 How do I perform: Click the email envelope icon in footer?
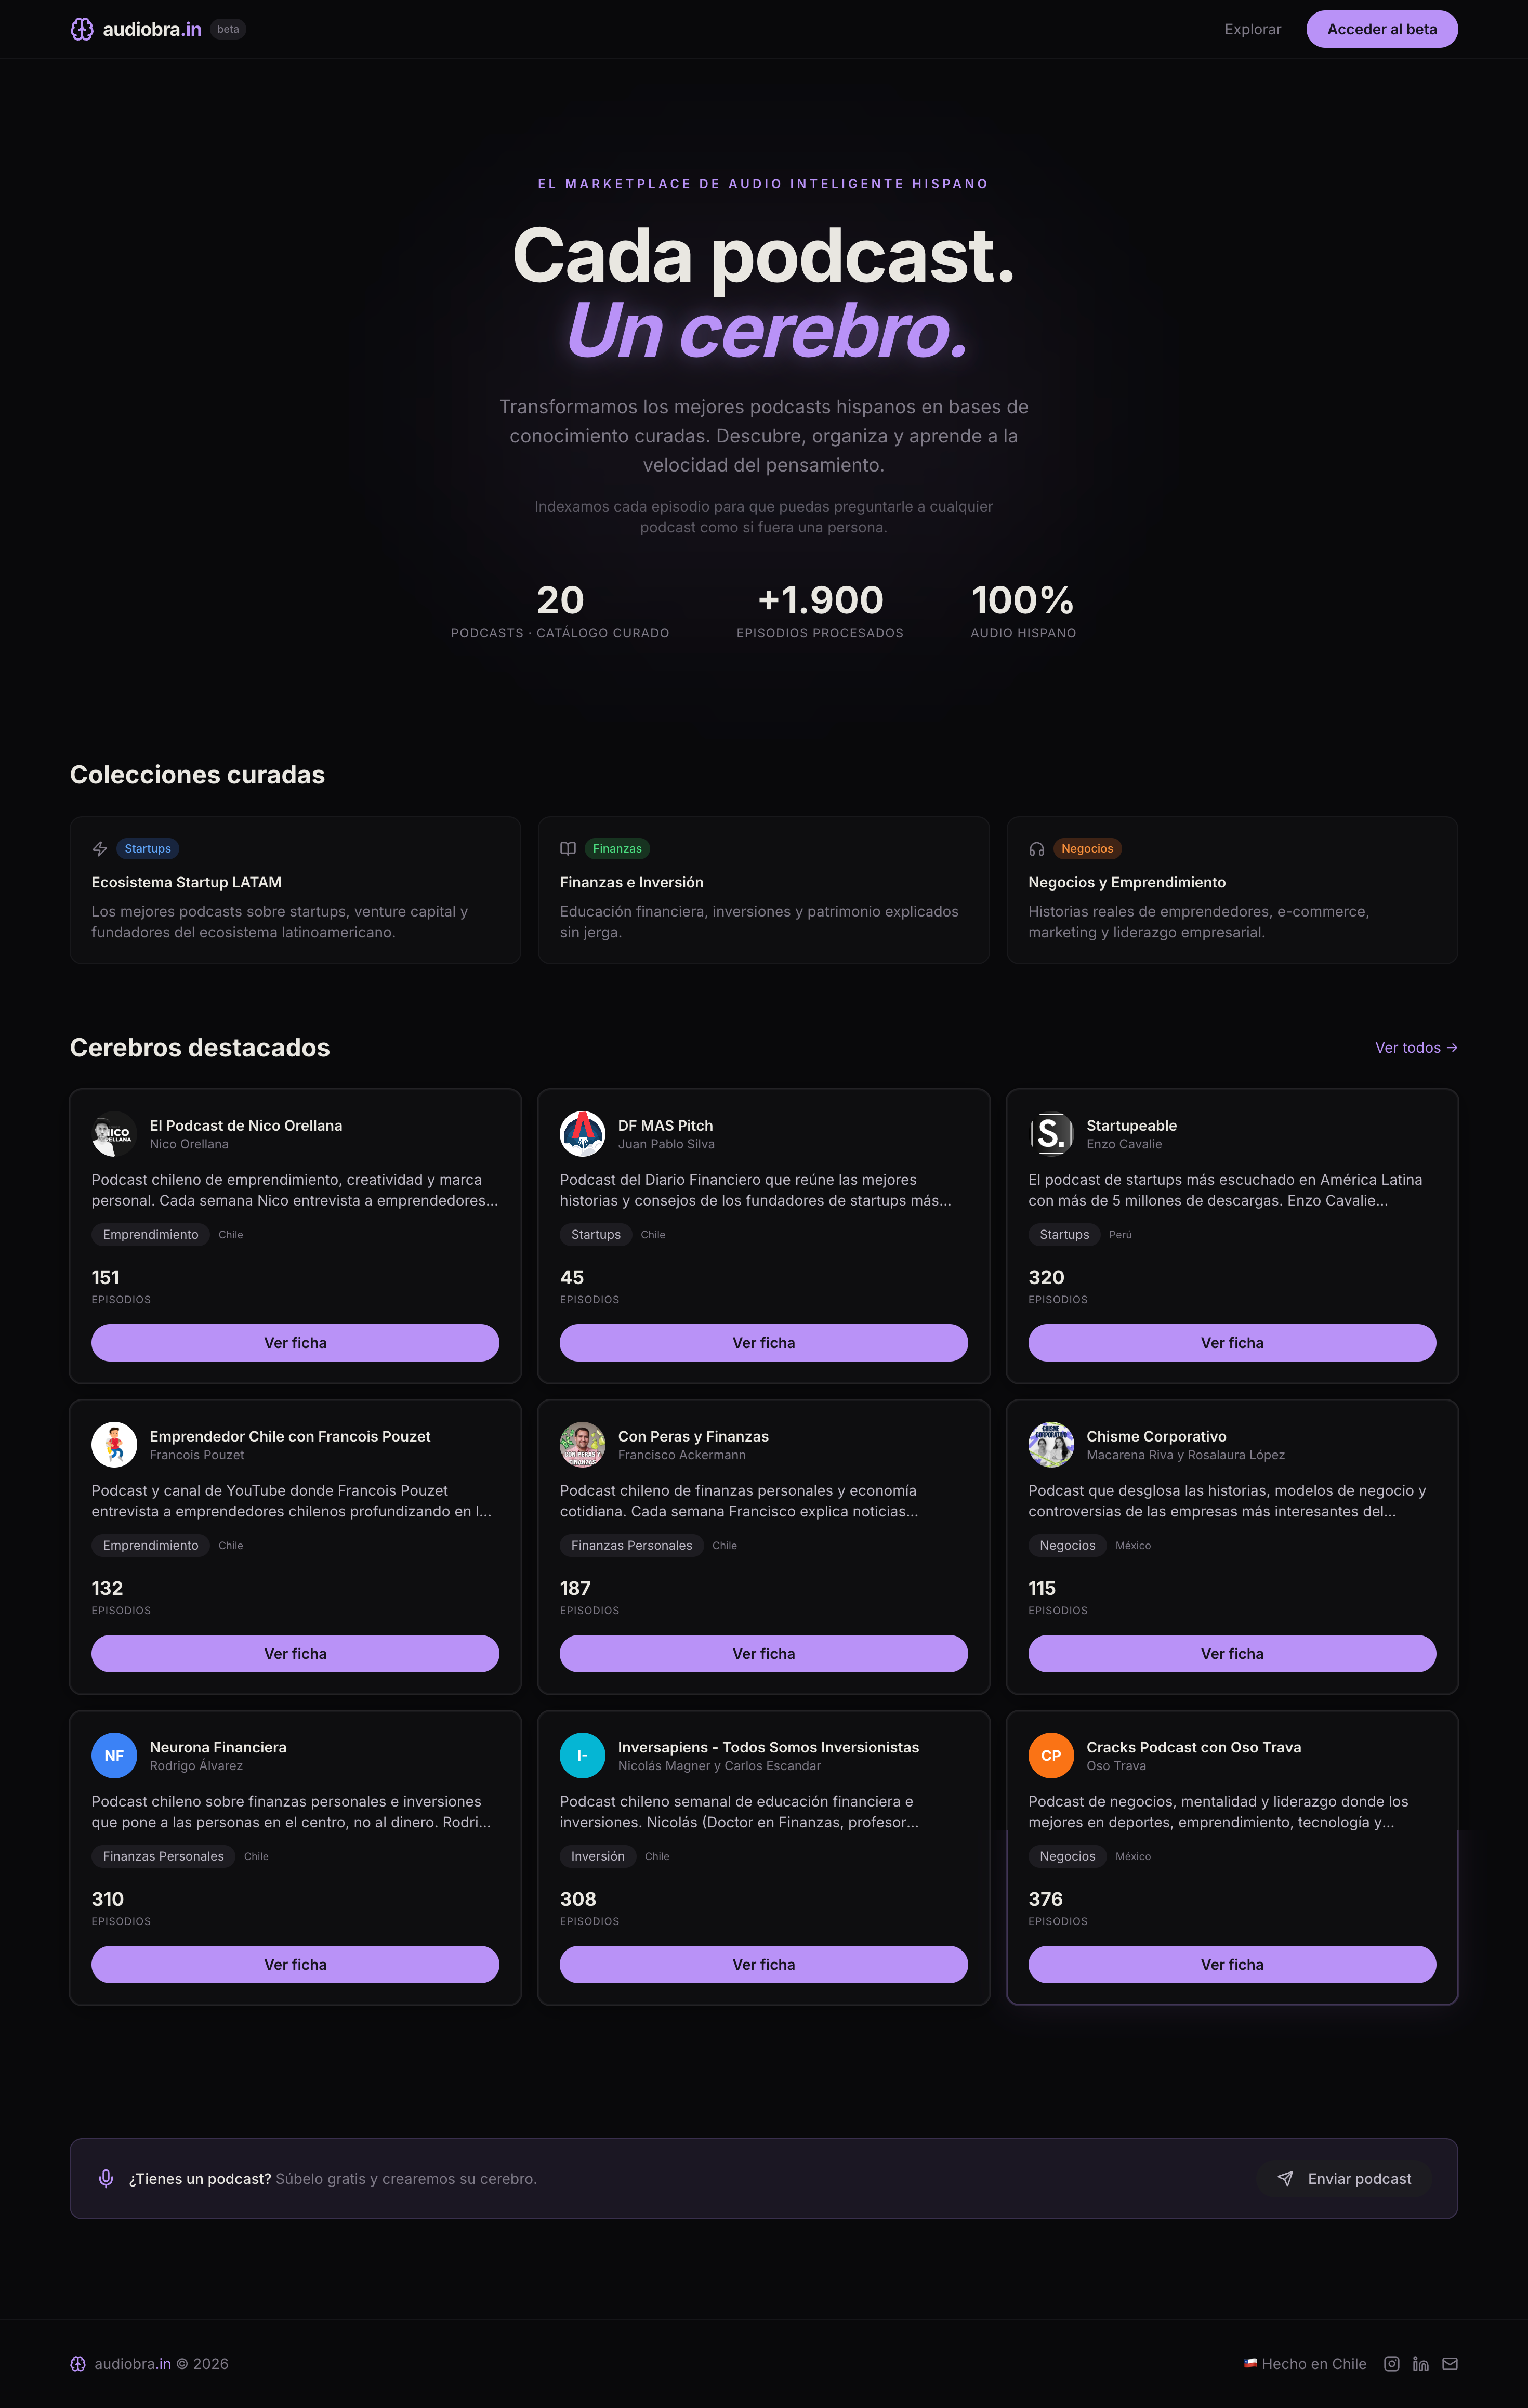point(1450,2363)
